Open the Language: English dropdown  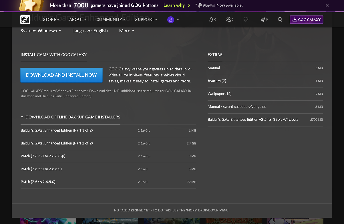point(90,31)
